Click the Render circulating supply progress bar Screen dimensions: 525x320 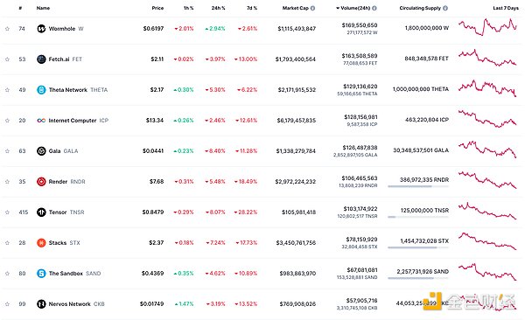pyautogui.click(x=418, y=186)
